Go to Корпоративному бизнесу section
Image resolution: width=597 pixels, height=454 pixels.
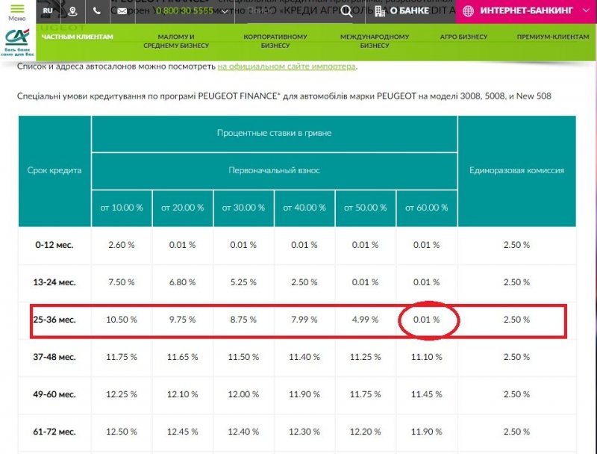275,41
